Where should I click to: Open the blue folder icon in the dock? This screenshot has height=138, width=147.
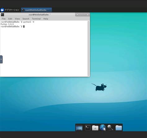coord(118,128)
